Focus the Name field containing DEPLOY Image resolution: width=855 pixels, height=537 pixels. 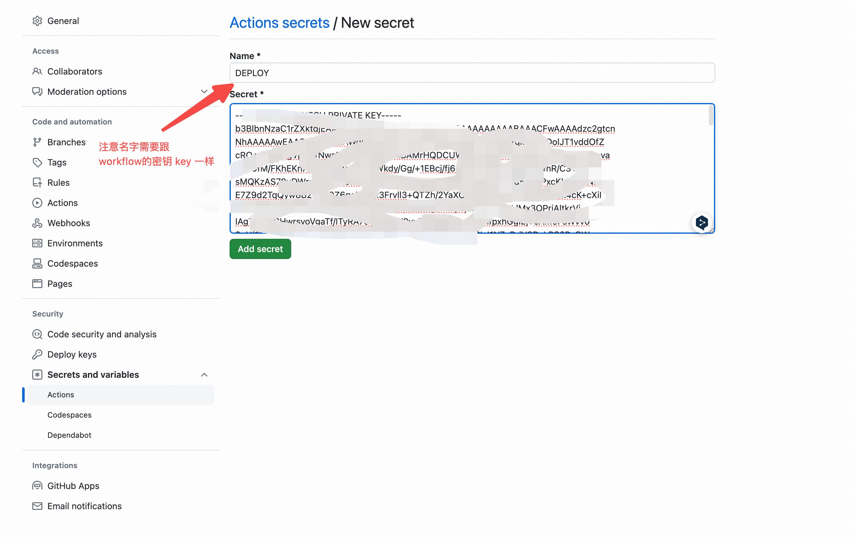[472, 73]
